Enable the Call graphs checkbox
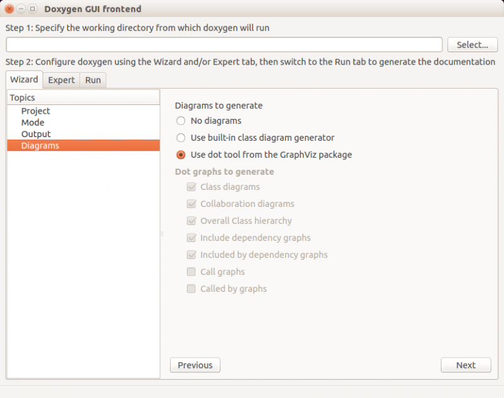Image resolution: width=504 pixels, height=398 pixels. coord(191,272)
